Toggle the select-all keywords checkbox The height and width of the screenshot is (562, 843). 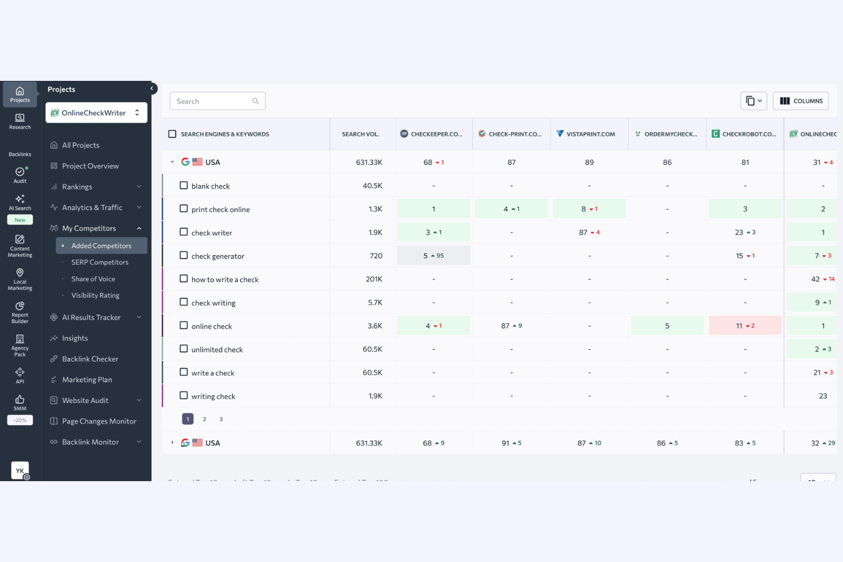click(172, 134)
